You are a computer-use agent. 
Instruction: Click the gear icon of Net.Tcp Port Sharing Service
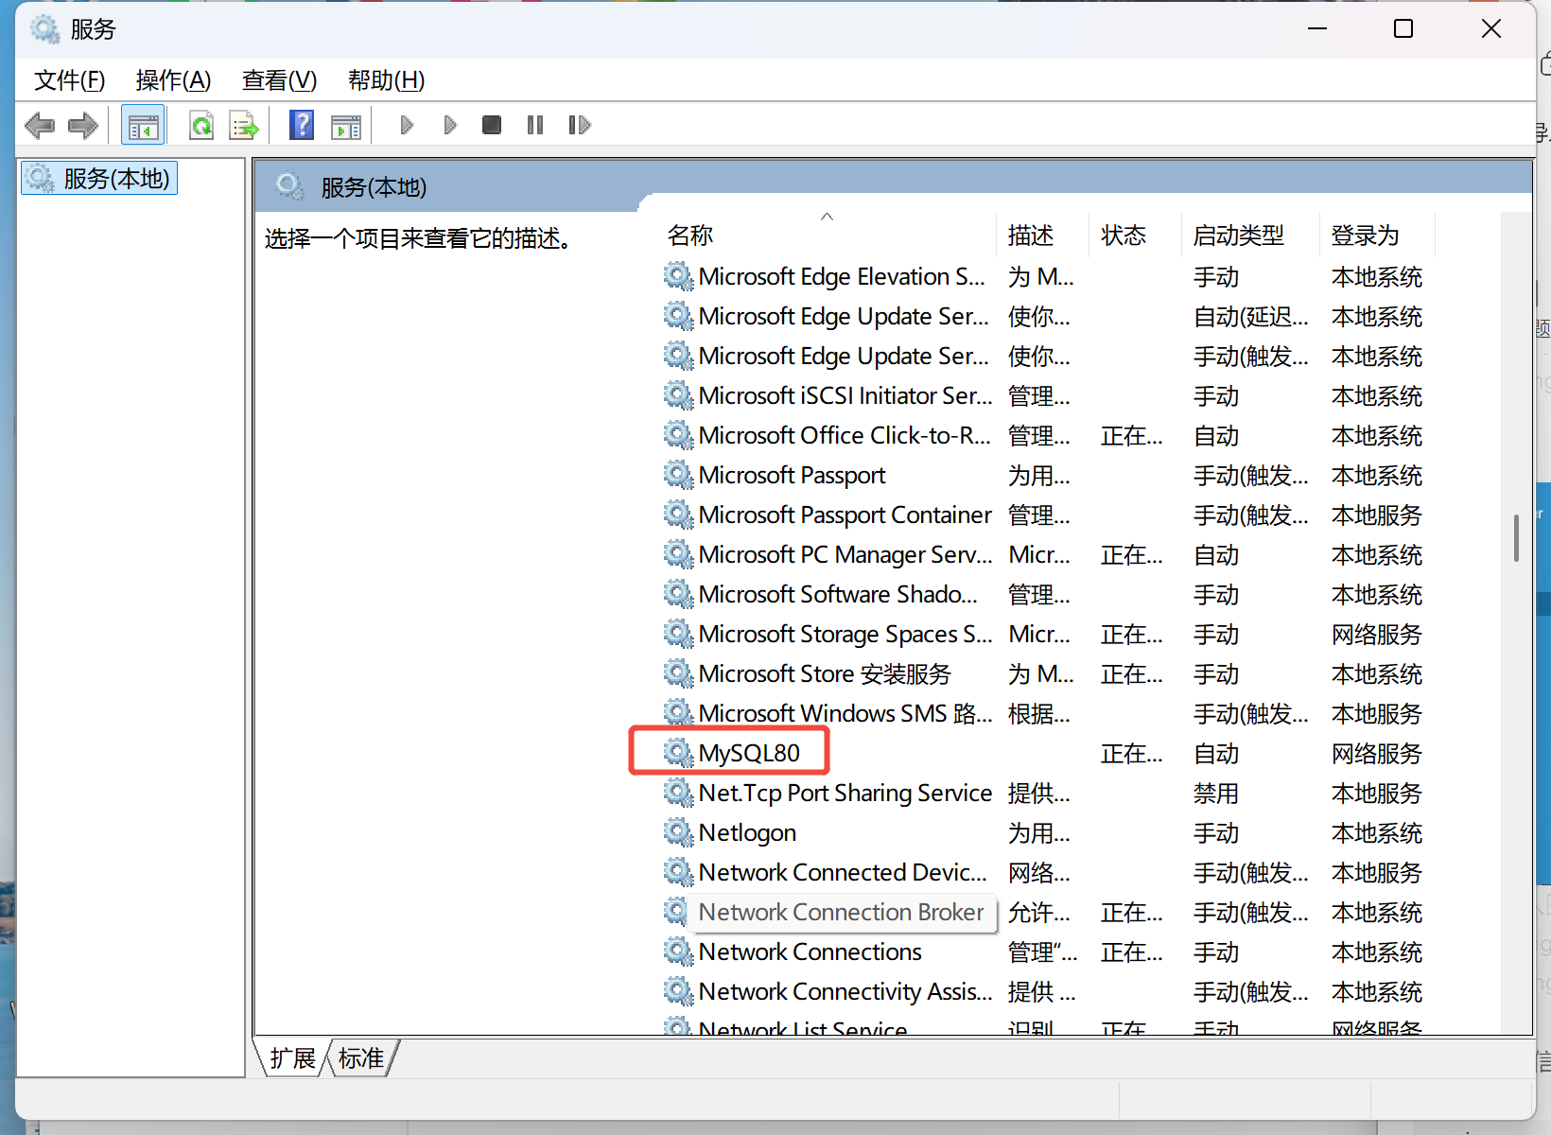pyautogui.click(x=677, y=793)
